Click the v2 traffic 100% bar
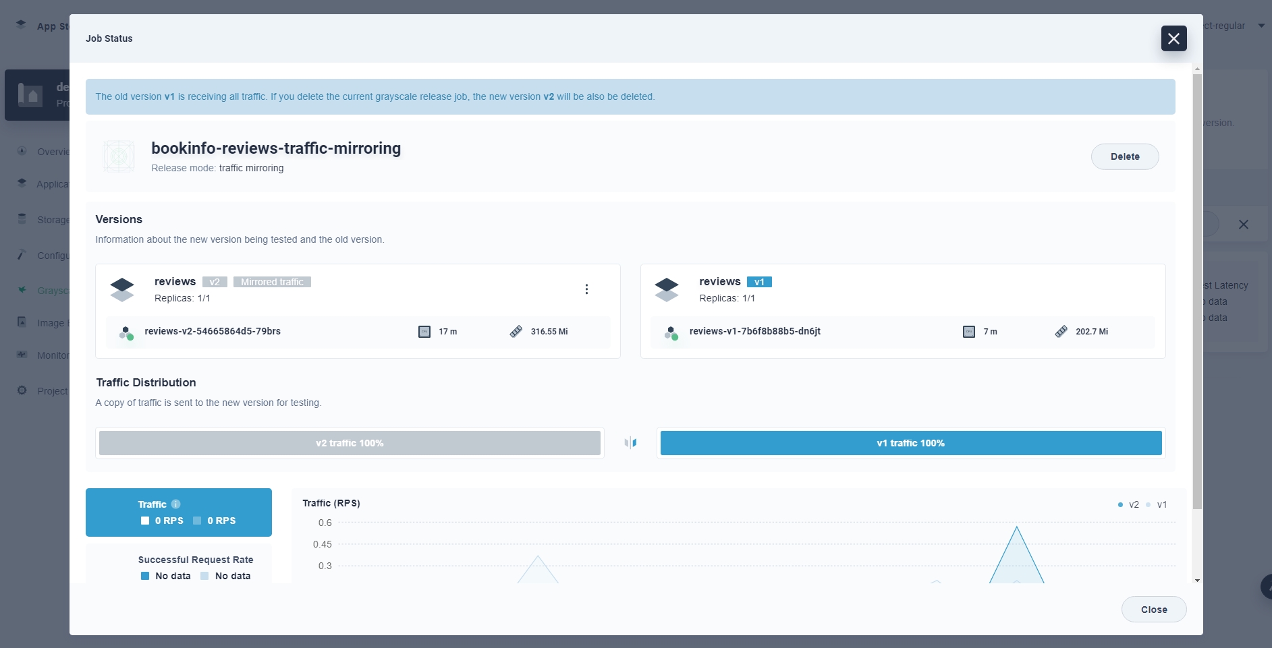 [x=350, y=443]
